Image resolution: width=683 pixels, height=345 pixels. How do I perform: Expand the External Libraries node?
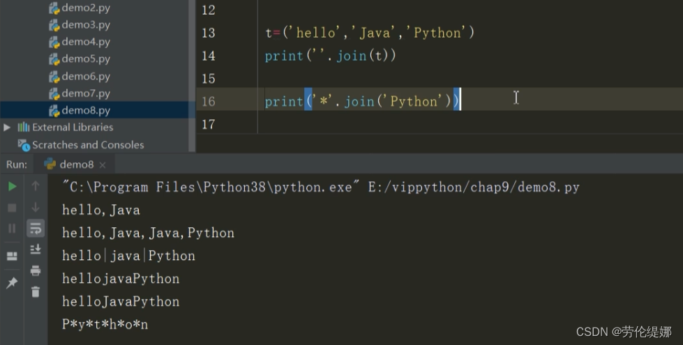coord(7,128)
